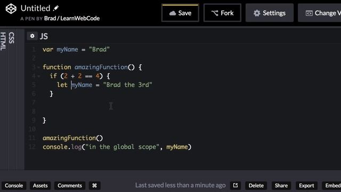The height and width of the screenshot is (192, 341).
Task: Open pen Settings
Action: [270, 13]
